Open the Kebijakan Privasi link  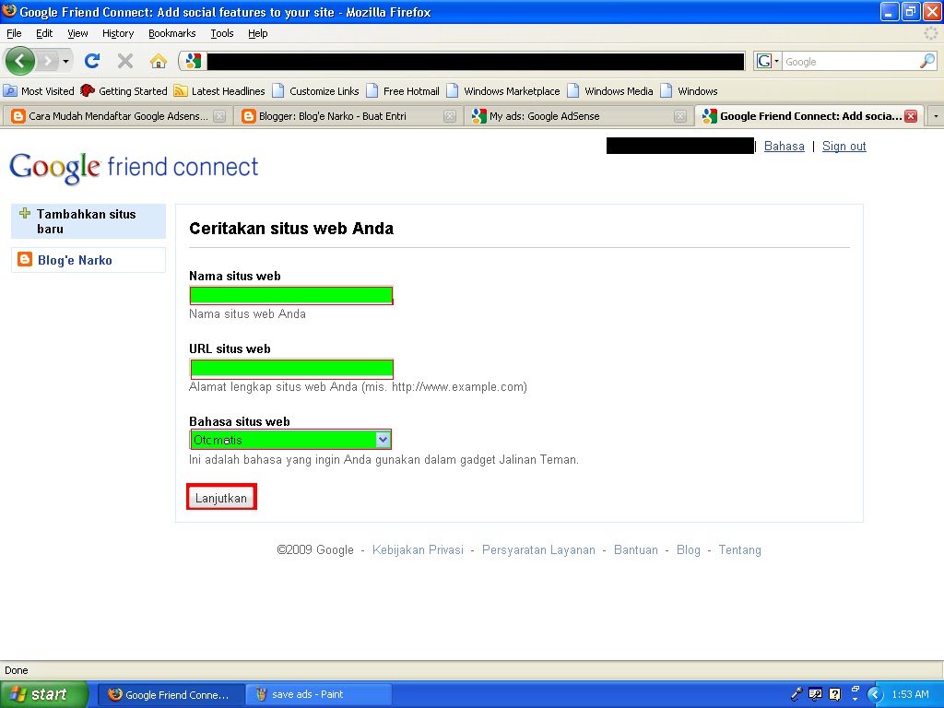tap(418, 549)
